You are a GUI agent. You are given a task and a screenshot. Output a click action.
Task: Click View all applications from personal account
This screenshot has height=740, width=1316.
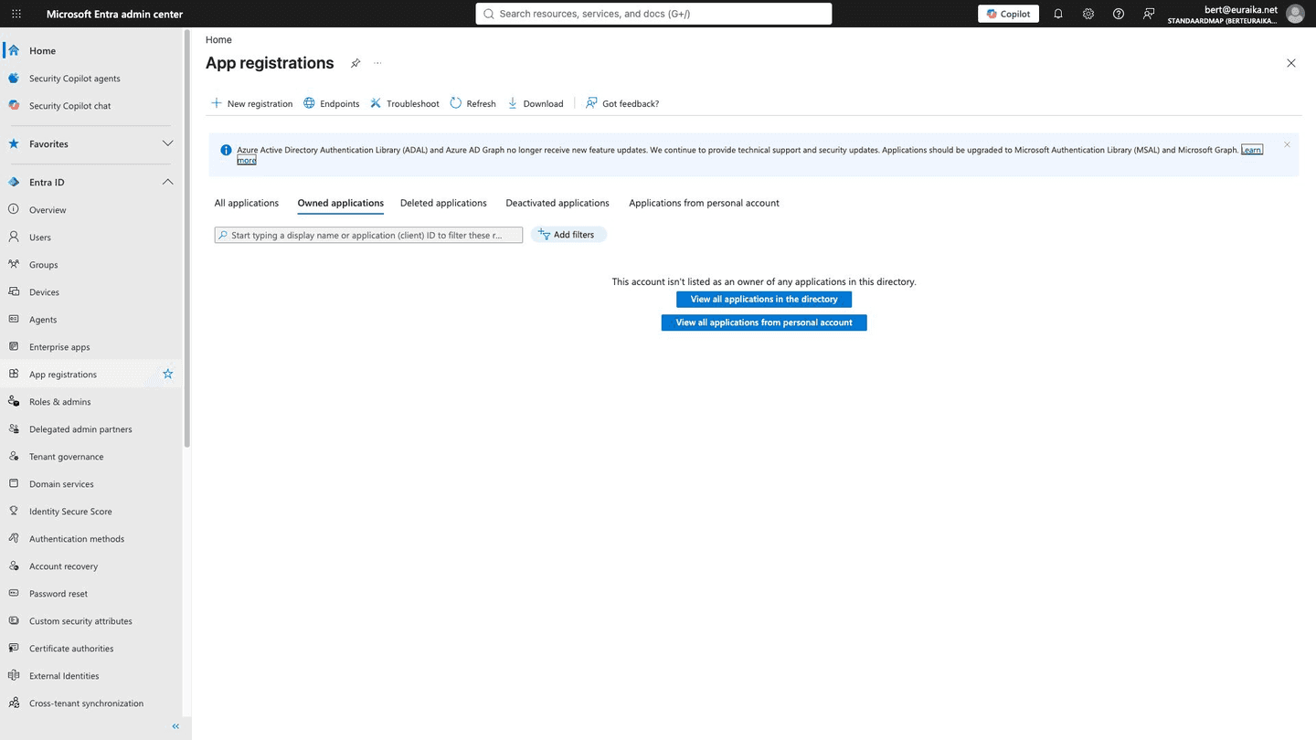[x=764, y=322]
